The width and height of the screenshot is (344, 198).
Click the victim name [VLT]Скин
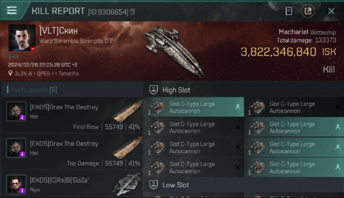[59, 31]
